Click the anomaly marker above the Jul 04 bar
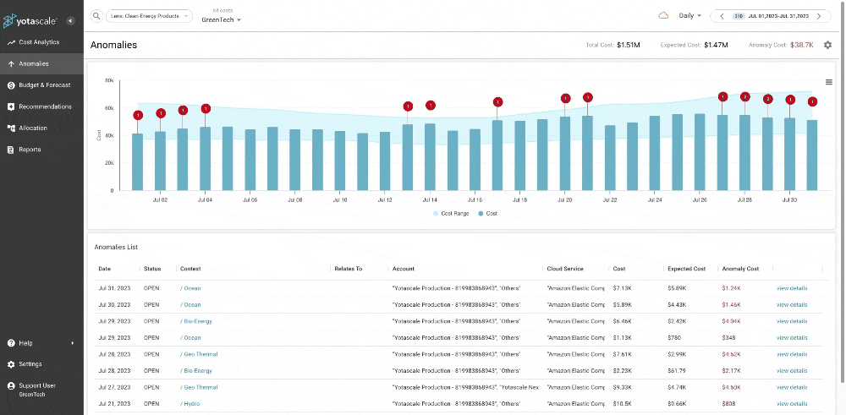The height and width of the screenshot is (415, 846). click(x=206, y=109)
